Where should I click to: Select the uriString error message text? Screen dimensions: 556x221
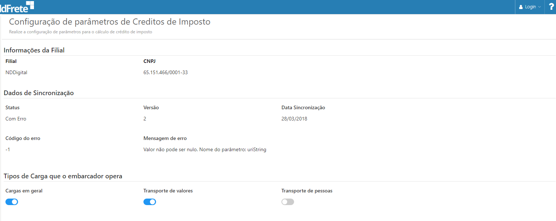(204, 149)
